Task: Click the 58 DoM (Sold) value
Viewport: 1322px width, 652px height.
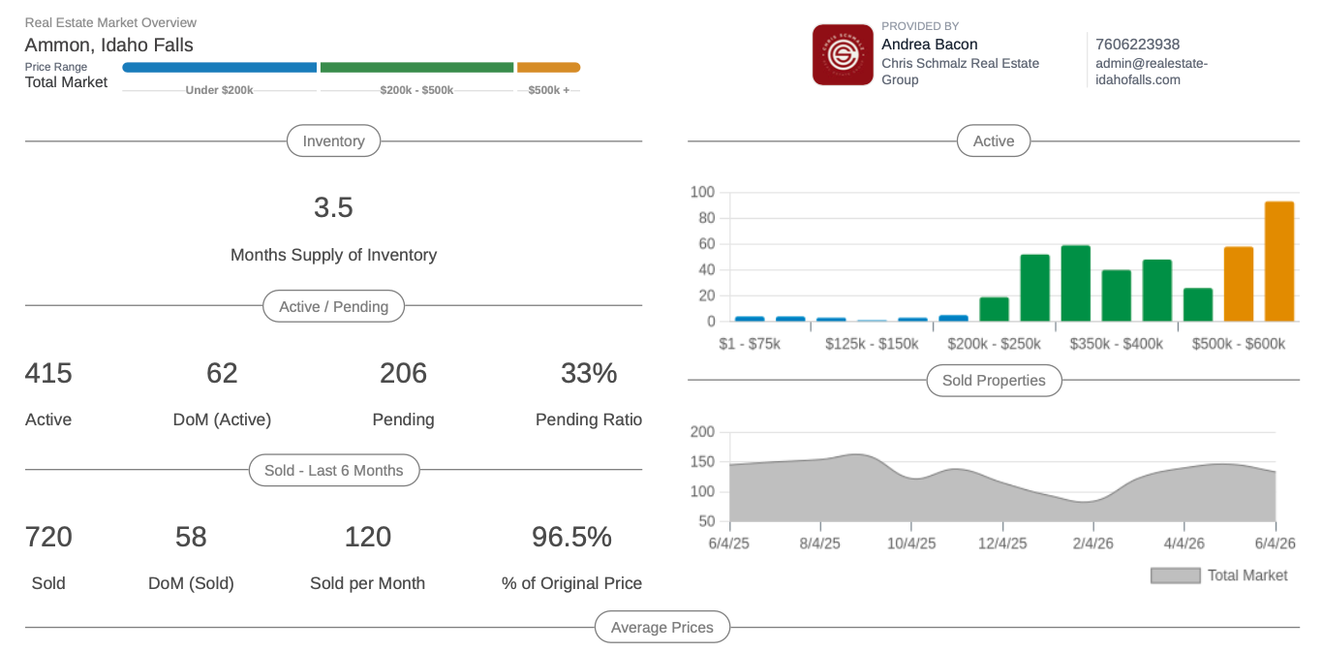Action: tap(191, 537)
